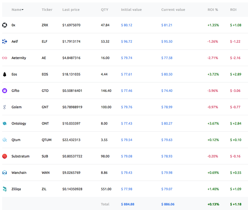Click the Zilliqa initial value $ 77.98
248x210 pixels.
[126, 189]
